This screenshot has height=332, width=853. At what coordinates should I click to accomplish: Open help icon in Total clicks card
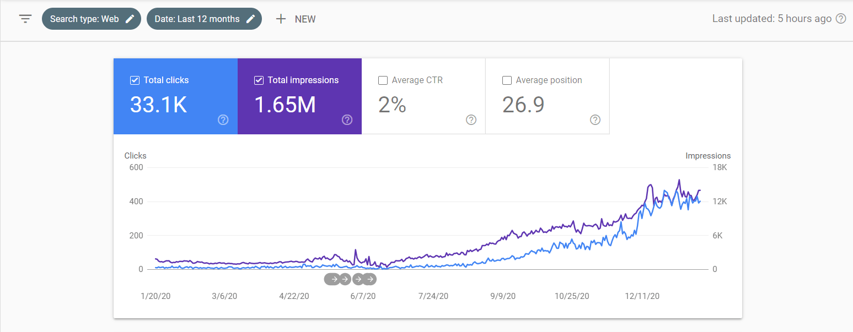tap(223, 119)
